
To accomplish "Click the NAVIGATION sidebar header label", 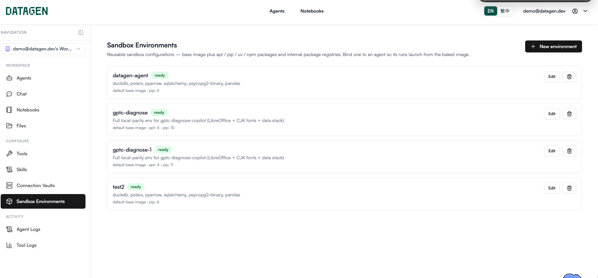I will tap(14, 33).
